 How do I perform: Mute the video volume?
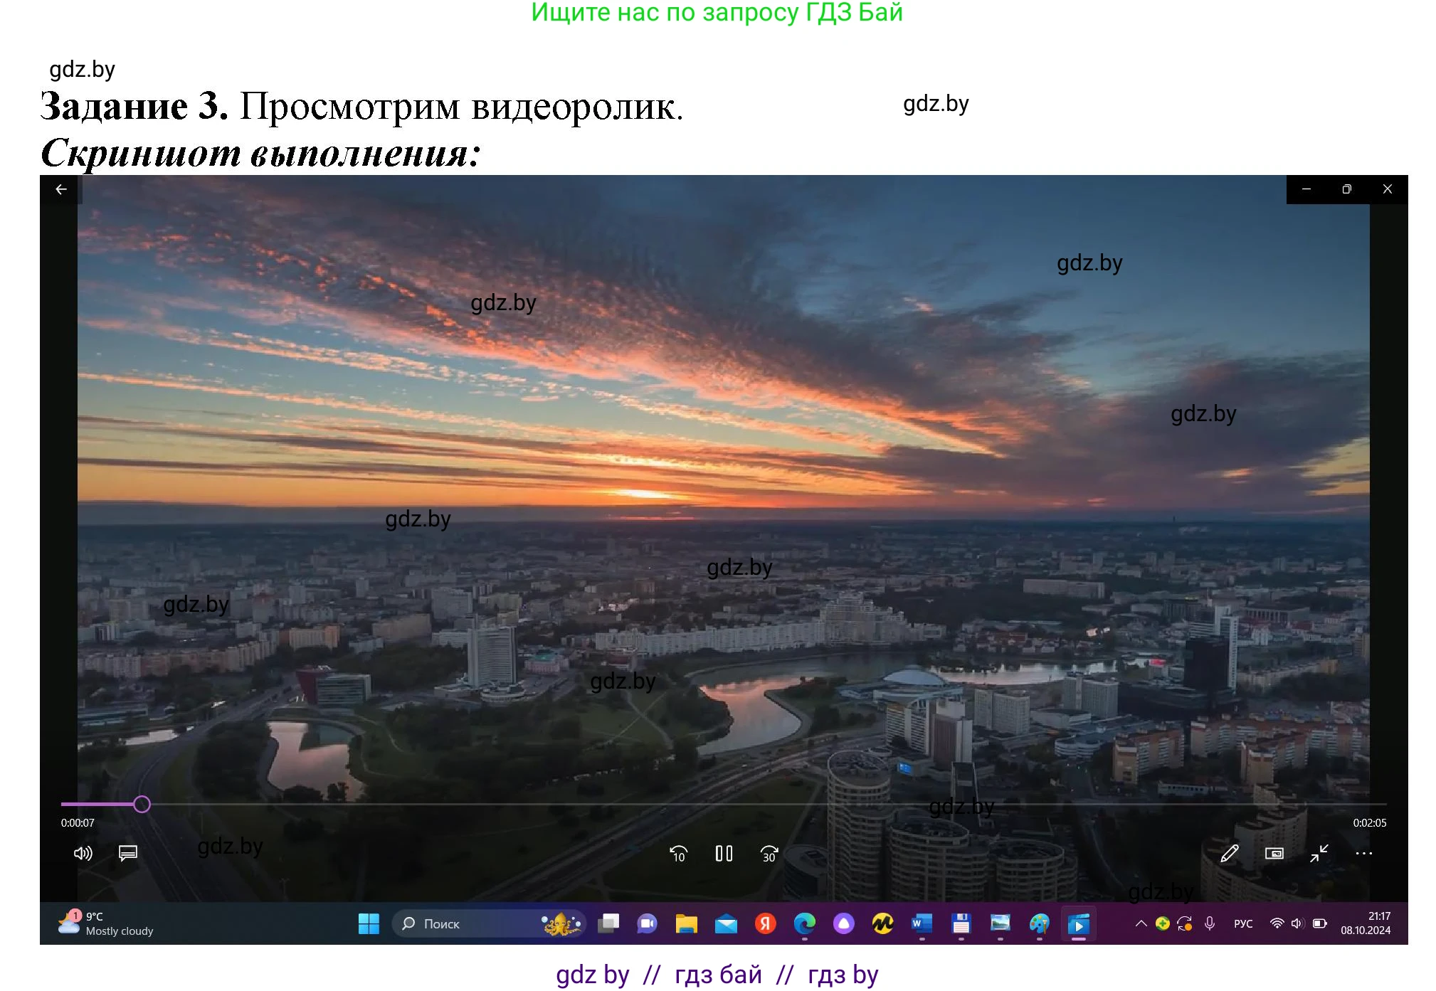point(83,854)
